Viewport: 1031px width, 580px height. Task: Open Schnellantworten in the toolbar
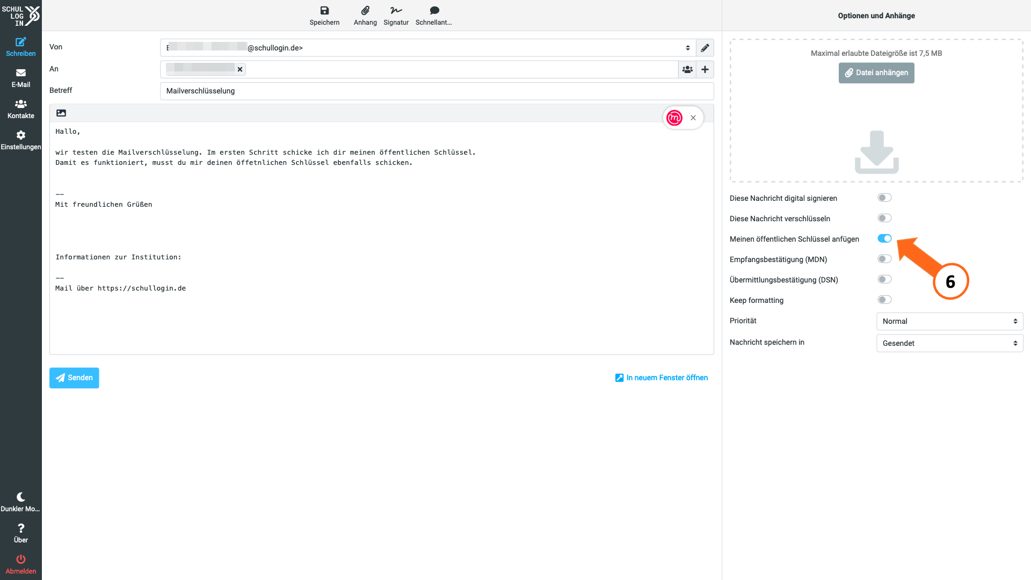coord(434,16)
